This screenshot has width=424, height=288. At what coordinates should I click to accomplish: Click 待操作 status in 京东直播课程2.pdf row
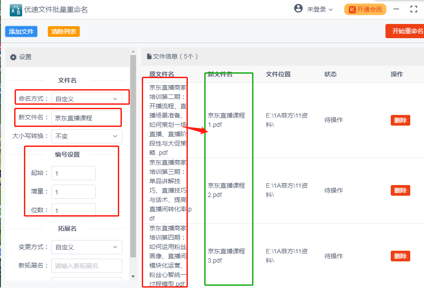point(334,190)
